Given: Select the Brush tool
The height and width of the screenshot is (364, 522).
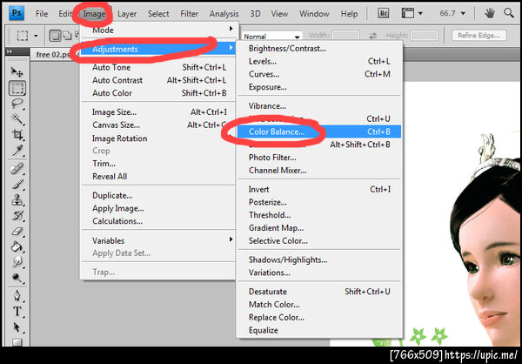Looking at the screenshot, I should [17, 184].
